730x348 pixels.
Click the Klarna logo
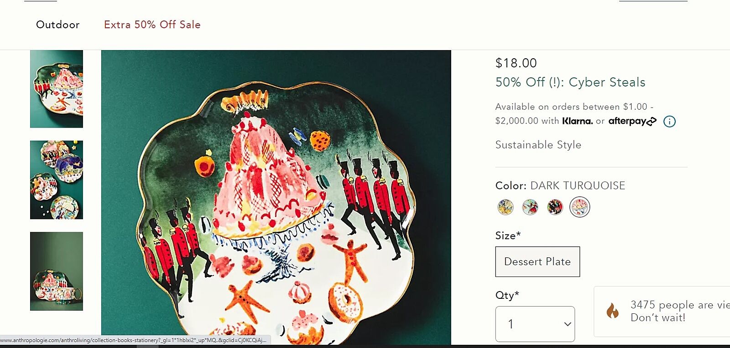(577, 121)
